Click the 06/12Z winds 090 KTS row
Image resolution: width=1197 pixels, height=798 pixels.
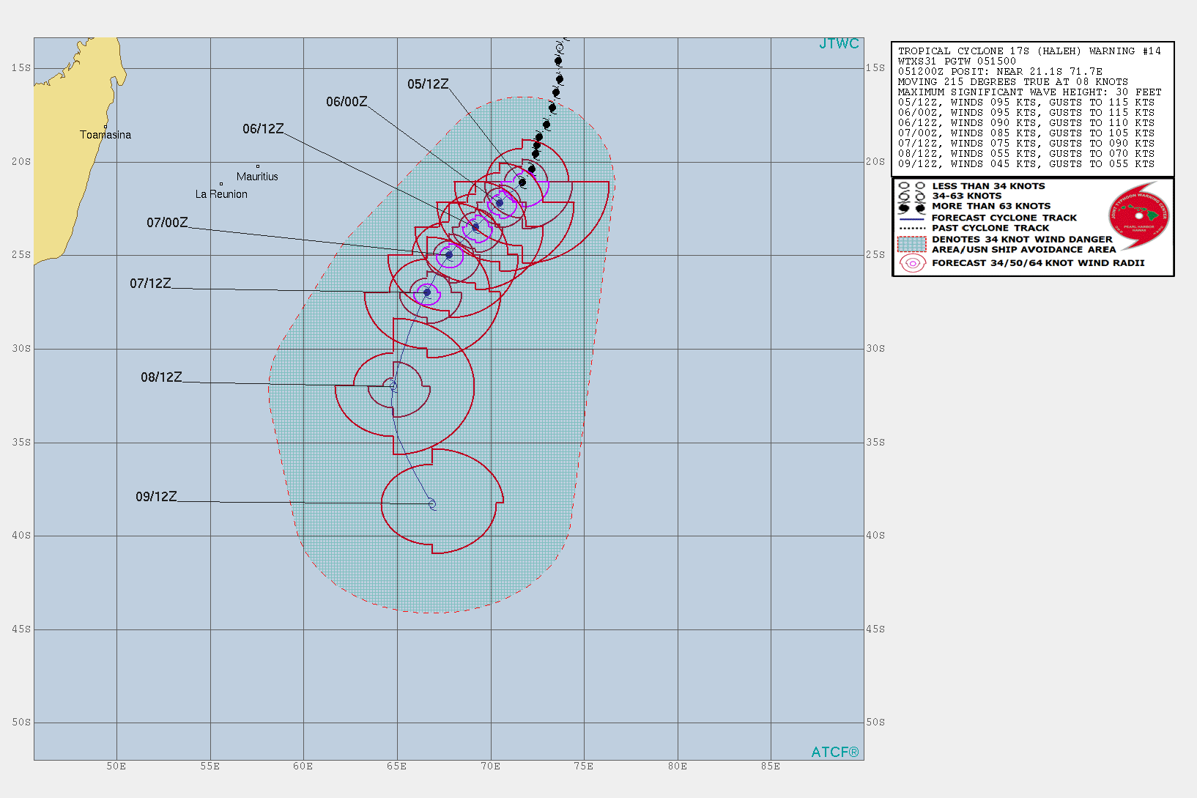[x=1026, y=123]
